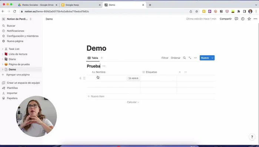The height and width of the screenshot is (147, 259).
Task: Open workspace switcher Notion de Perdi...
Action: point(17,19)
